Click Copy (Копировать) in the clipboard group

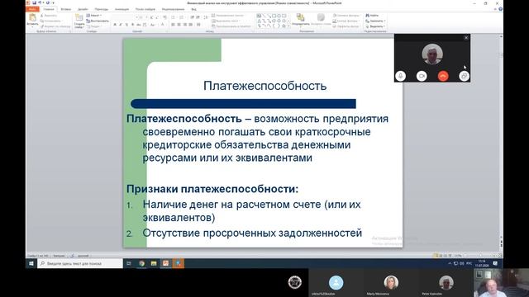pyautogui.click(x=50, y=21)
